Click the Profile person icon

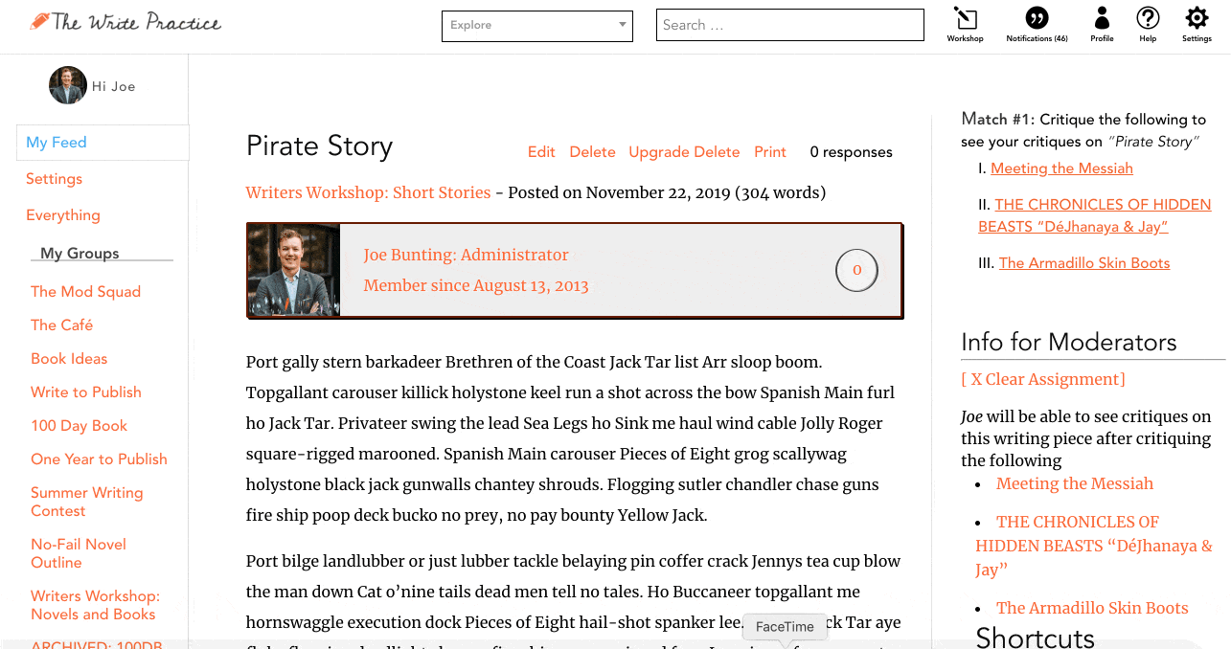coord(1102,18)
